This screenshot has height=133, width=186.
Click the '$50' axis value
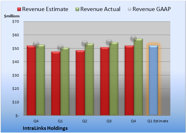pyautogui.click(x=15, y=48)
